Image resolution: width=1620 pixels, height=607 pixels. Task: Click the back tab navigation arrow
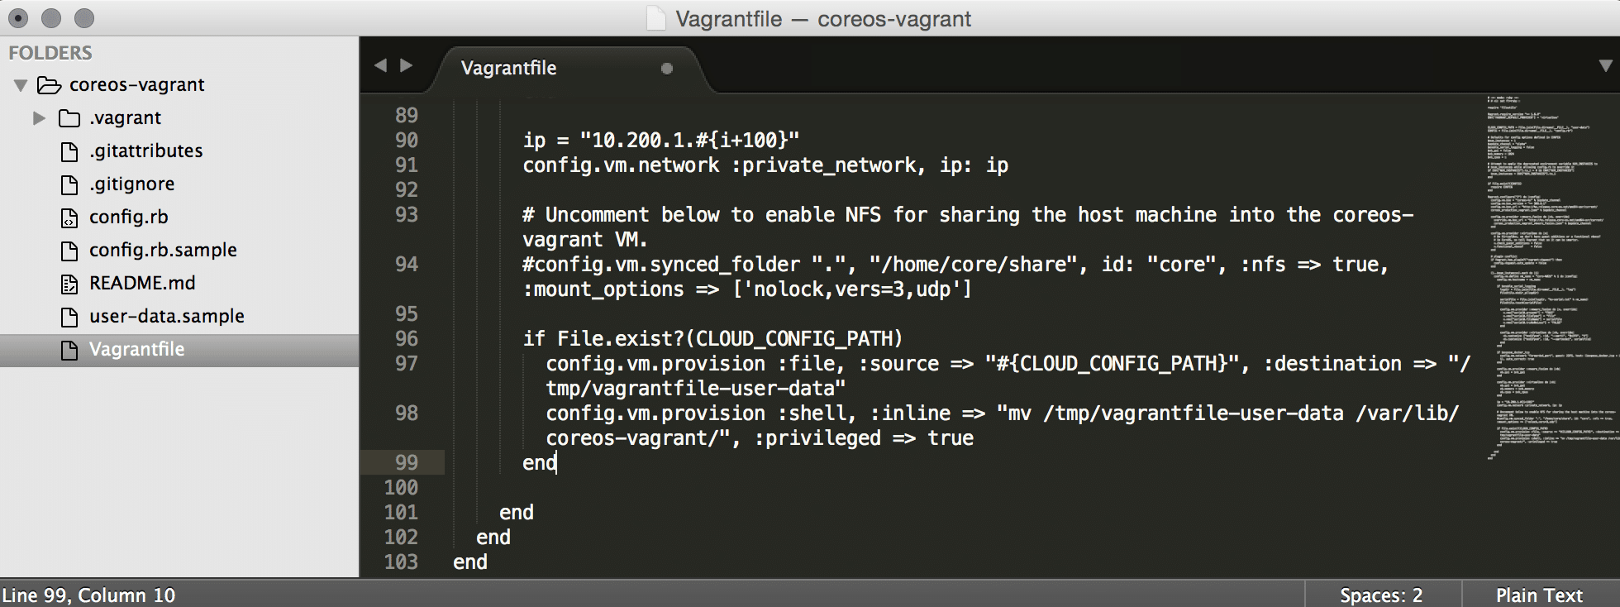click(380, 65)
